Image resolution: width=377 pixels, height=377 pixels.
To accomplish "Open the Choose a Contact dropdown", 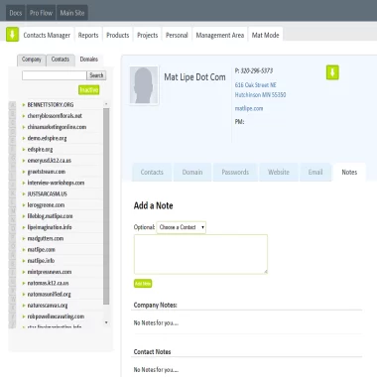I will click(x=182, y=227).
